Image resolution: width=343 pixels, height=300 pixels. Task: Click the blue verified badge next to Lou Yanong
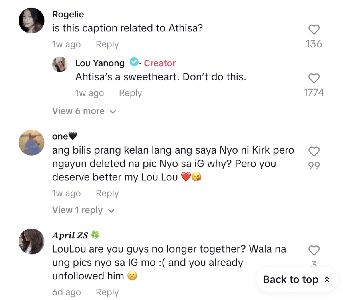click(x=134, y=63)
